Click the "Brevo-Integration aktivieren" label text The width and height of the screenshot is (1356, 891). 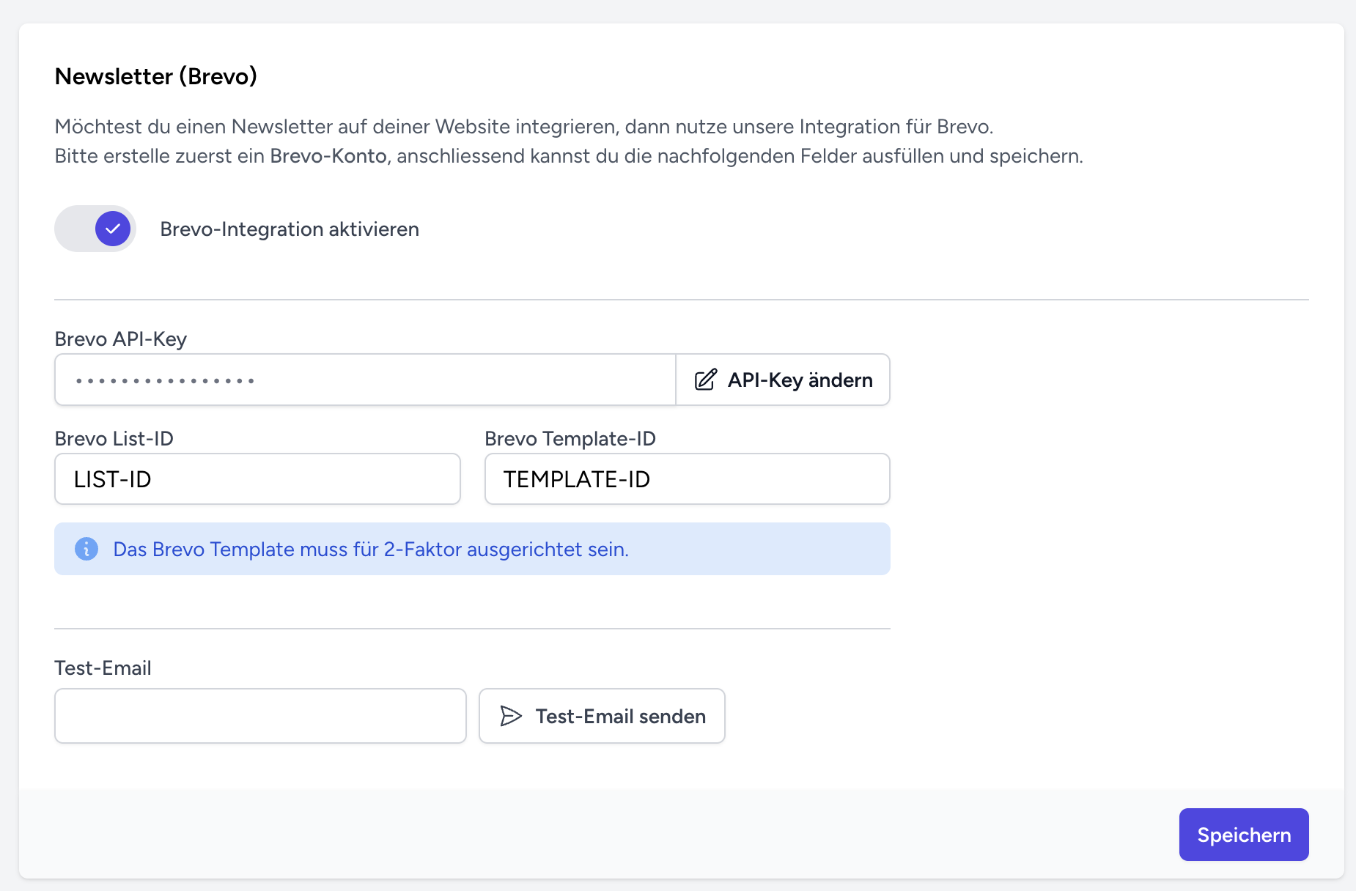pos(290,229)
